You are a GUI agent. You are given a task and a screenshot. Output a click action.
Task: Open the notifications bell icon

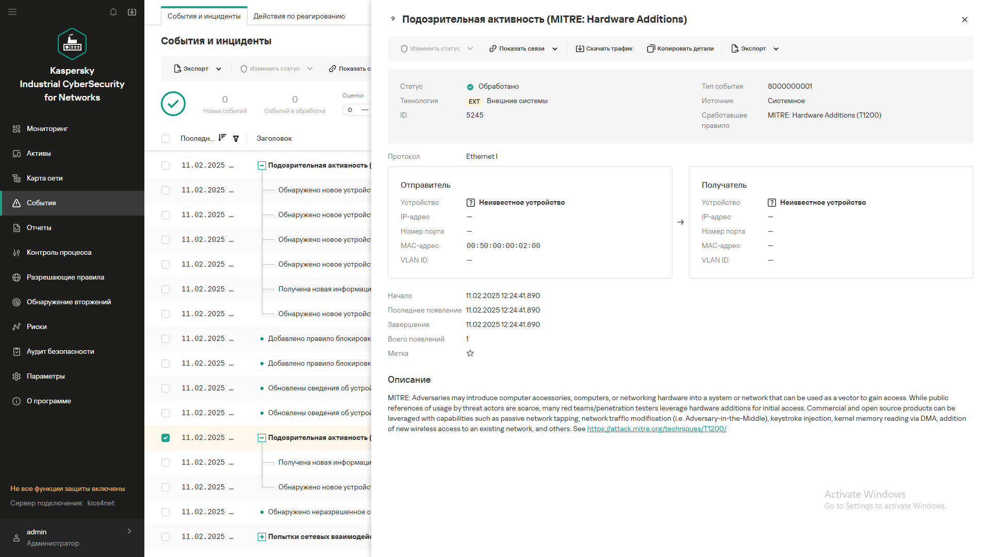pyautogui.click(x=113, y=12)
